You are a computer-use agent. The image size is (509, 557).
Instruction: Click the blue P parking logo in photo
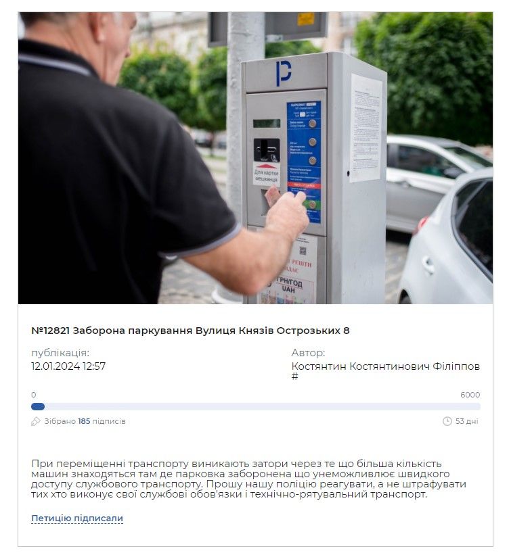point(284,73)
